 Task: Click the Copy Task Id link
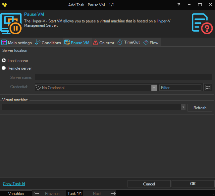(14, 184)
